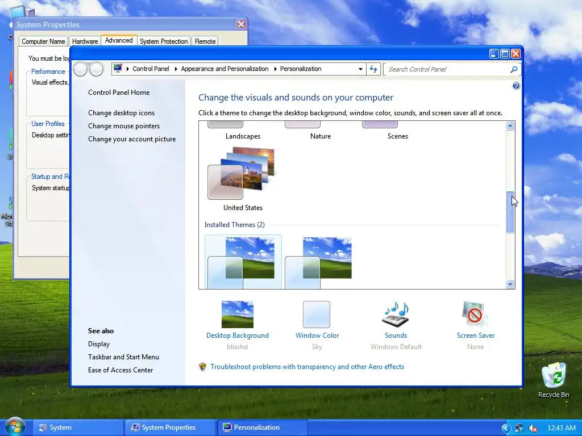Open the Desktop Background settings icon

(237, 315)
